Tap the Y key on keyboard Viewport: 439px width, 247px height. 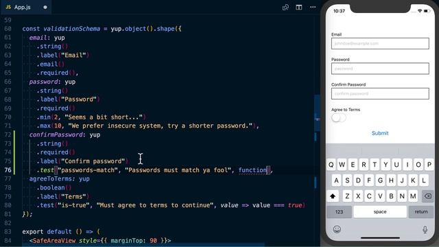click(385, 165)
